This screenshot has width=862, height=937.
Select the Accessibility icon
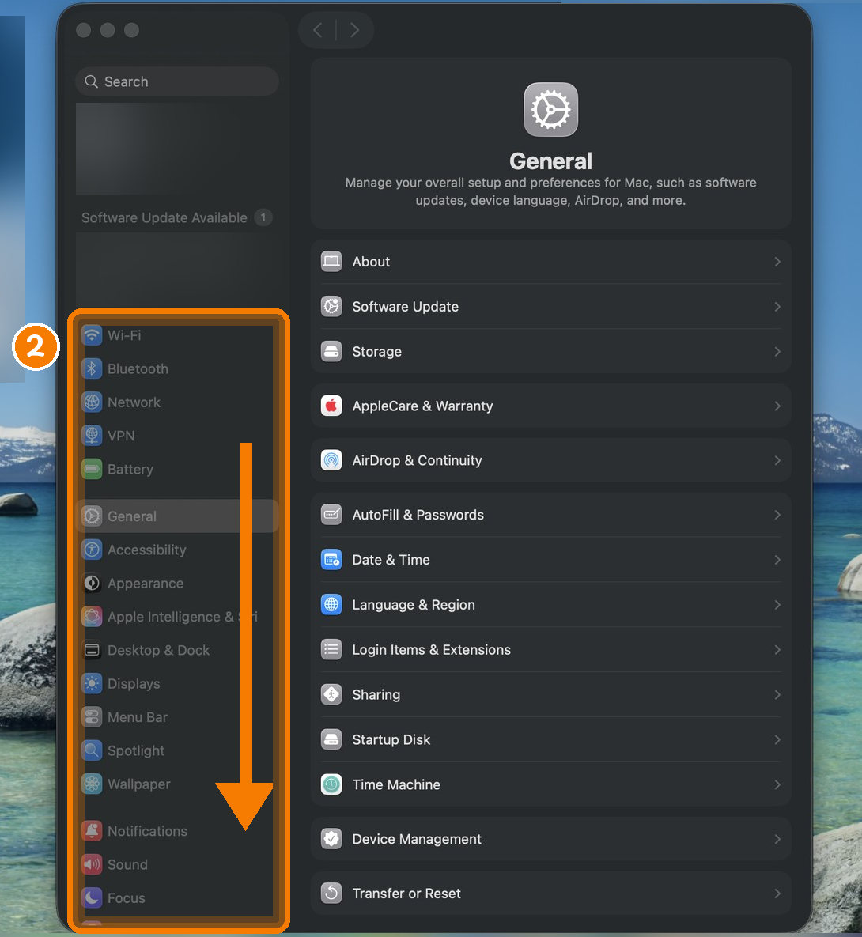click(x=92, y=550)
